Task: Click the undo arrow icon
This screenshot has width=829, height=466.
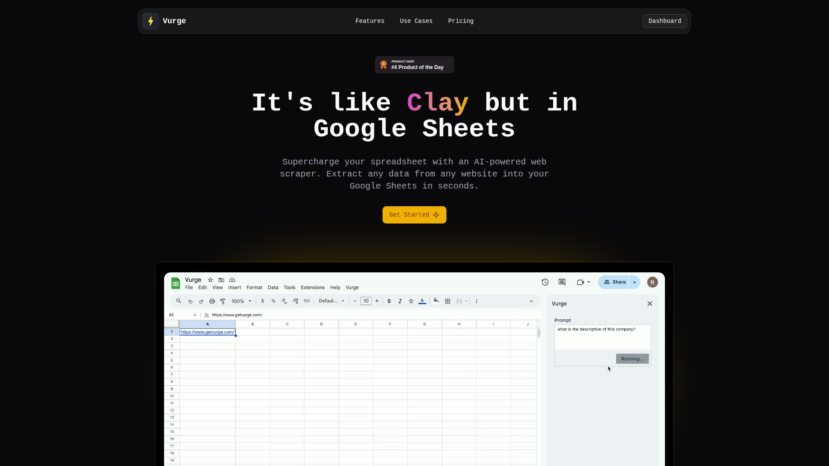Action: tap(190, 301)
